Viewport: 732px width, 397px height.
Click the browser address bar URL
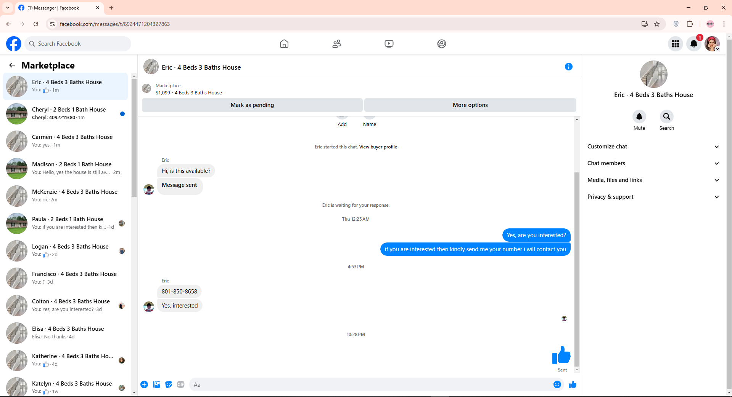coord(115,24)
